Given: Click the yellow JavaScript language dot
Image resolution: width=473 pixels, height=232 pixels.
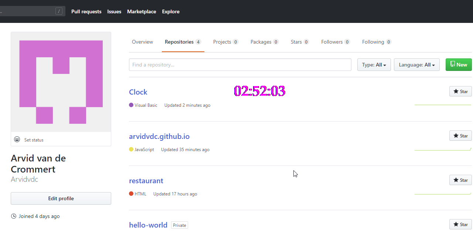Looking at the screenshot, I should (131, 149).
